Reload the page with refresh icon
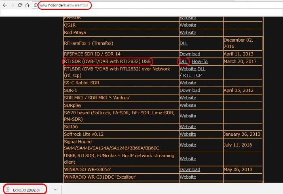Screen dimensions: 283x194 pos(20,5)
